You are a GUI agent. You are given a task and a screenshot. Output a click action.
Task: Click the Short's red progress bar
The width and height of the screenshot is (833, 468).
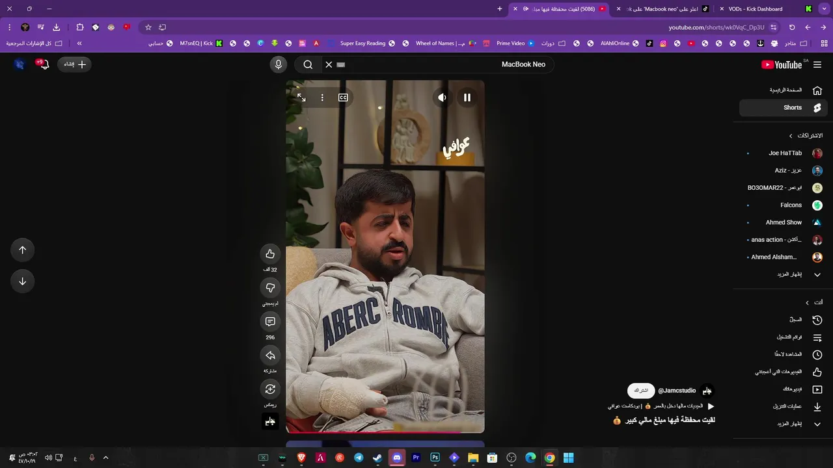(x=385, y=431)
